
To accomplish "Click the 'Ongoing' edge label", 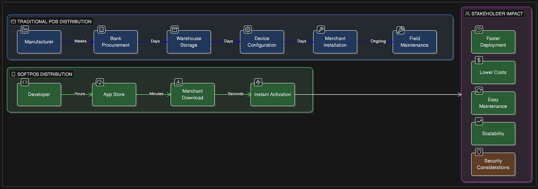I will coord(378,41).
